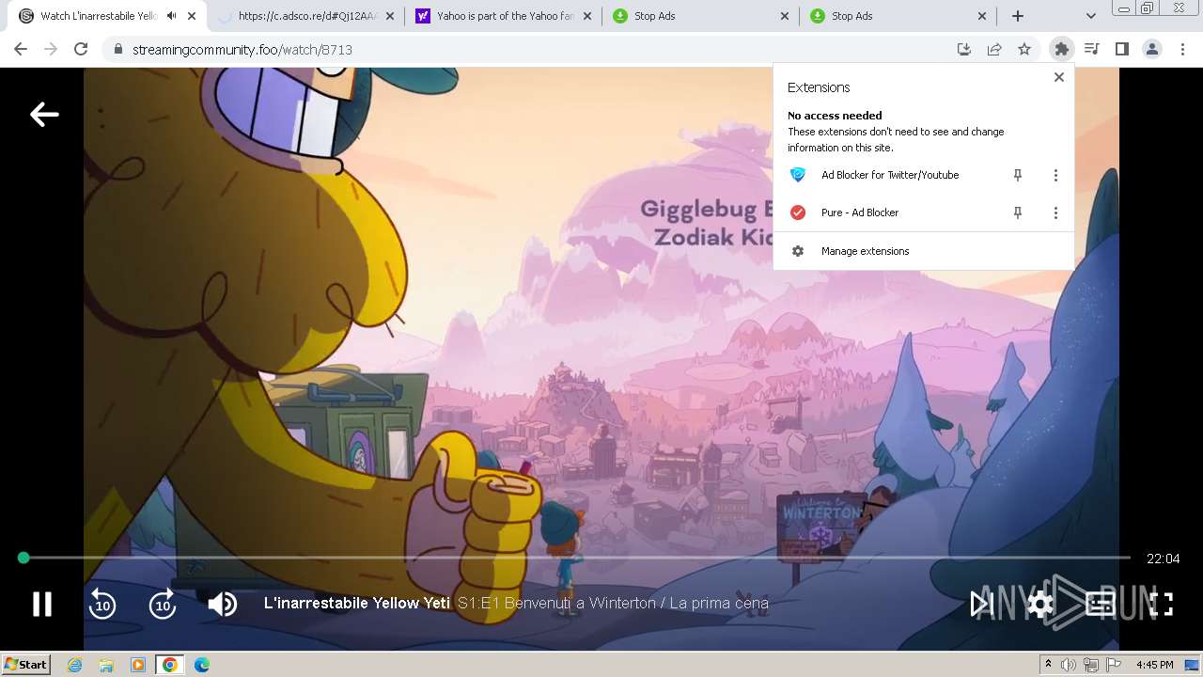Click the episode title S1:E1 Benvenuti a Winterton
Screen dimensions: 1203x677
coord(613,604)
